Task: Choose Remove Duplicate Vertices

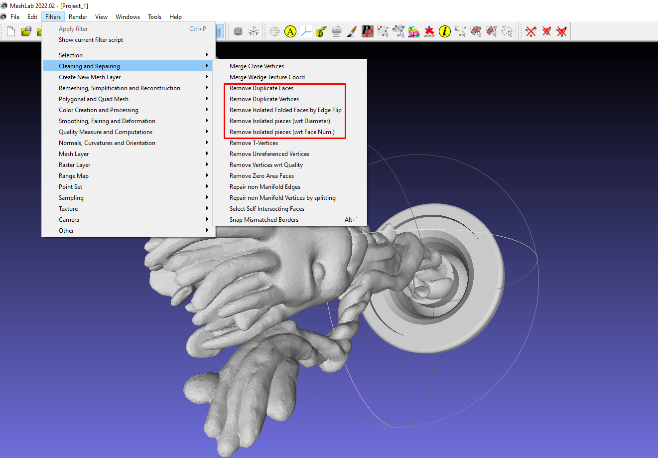Action: (x=290, y=99)
